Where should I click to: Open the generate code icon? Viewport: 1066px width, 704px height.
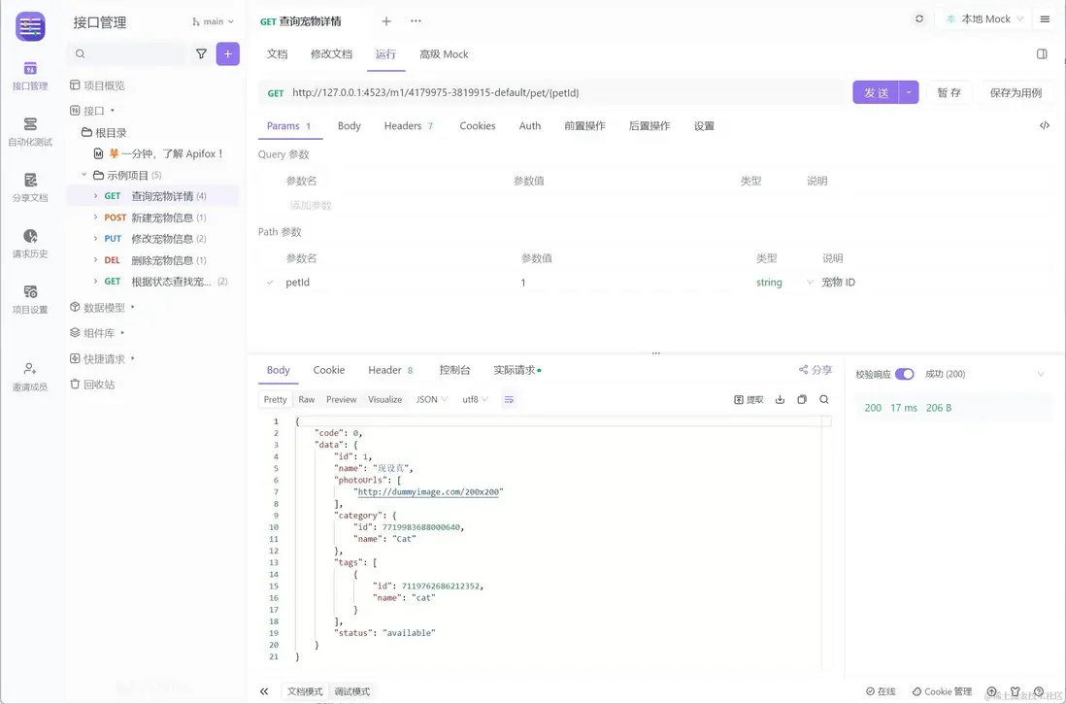click(1045, 125)
